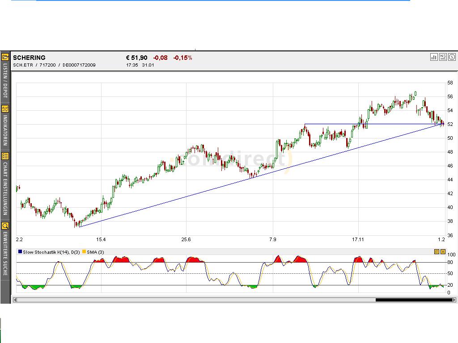Open the Chart Einstellungen sidebar tab
Screen dimensions: 458x343
point(5,184)
